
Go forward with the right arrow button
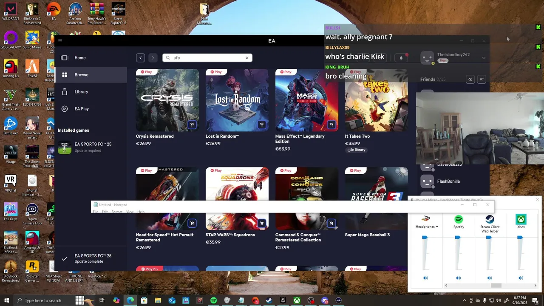pos(153,58)
